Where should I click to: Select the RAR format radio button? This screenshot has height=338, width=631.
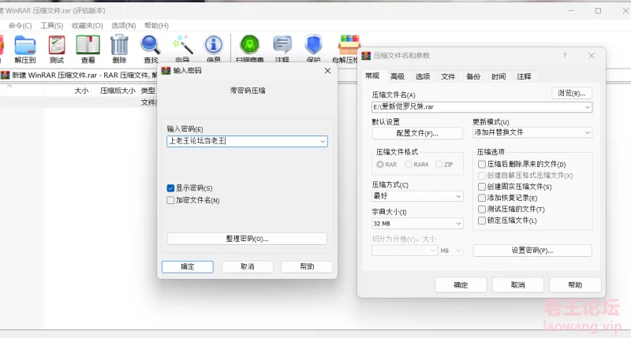[x=380, y=165]
